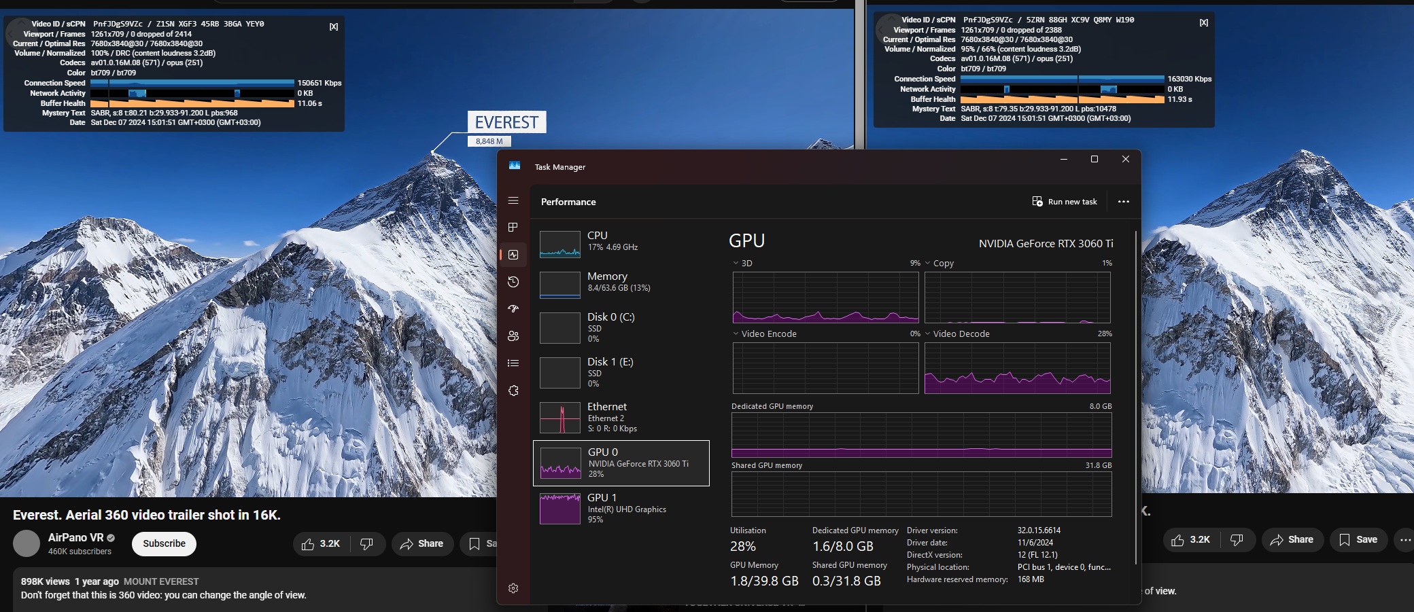
Task: Share the video from the right YouTube window
Action: click(1292, 540)
